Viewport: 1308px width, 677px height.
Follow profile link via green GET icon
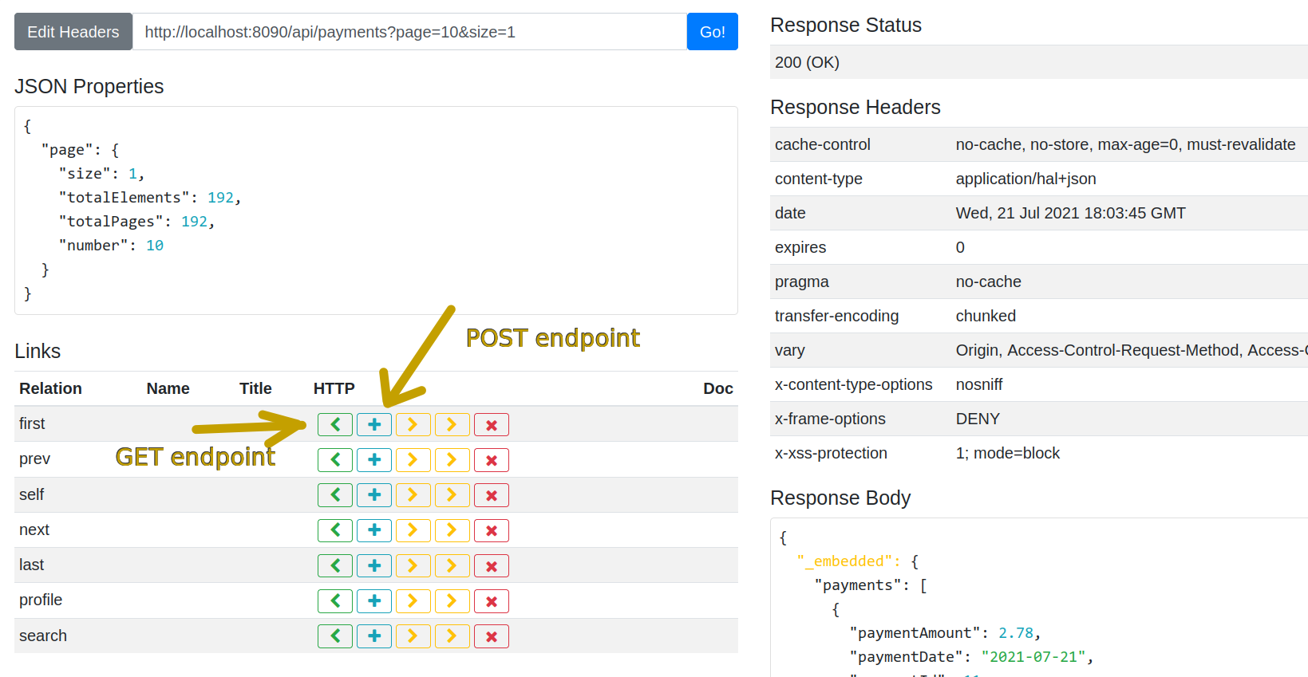click(x=335, y=601)
